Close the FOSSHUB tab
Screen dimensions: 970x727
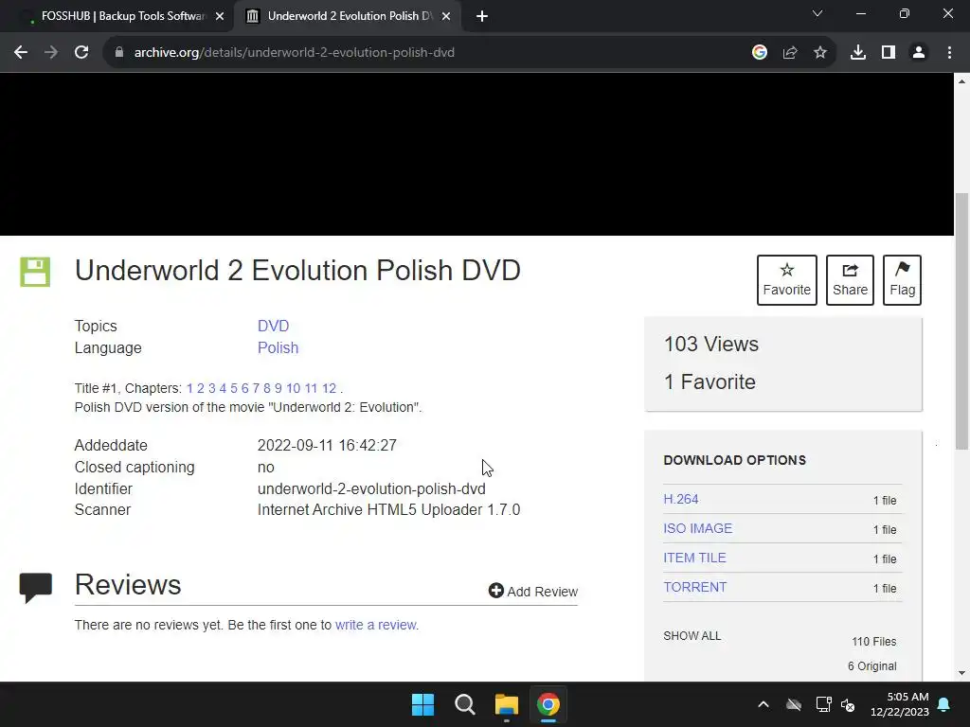[x=220, y=16]
